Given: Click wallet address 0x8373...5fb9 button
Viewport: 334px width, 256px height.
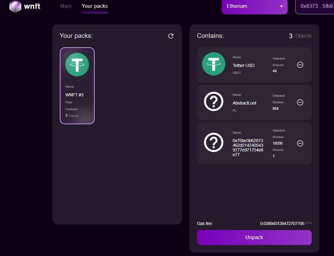Looking at the screenshot, I should click(315, 7).
